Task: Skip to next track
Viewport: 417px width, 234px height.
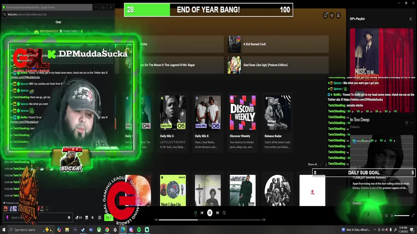Action: (217, 213)
